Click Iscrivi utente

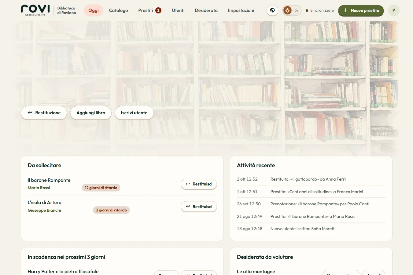[x=134, y=113]
